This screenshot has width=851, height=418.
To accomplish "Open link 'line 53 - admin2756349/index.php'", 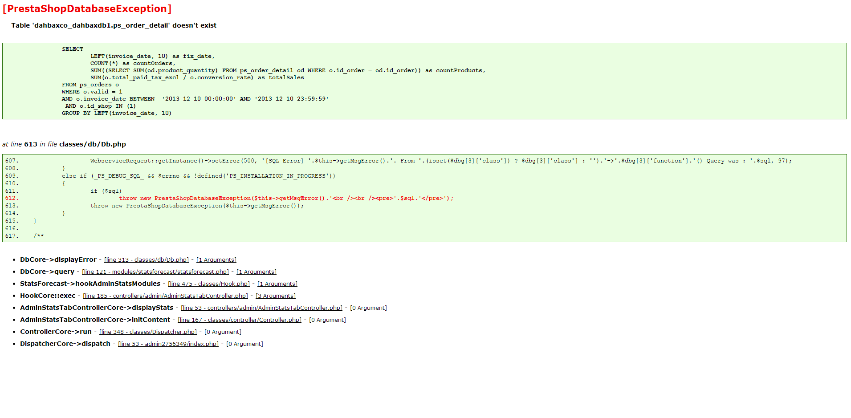I will coord(168,344).
